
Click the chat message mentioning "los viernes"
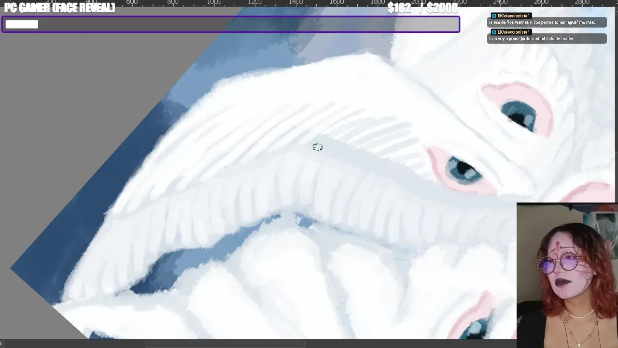click(547, 22)
